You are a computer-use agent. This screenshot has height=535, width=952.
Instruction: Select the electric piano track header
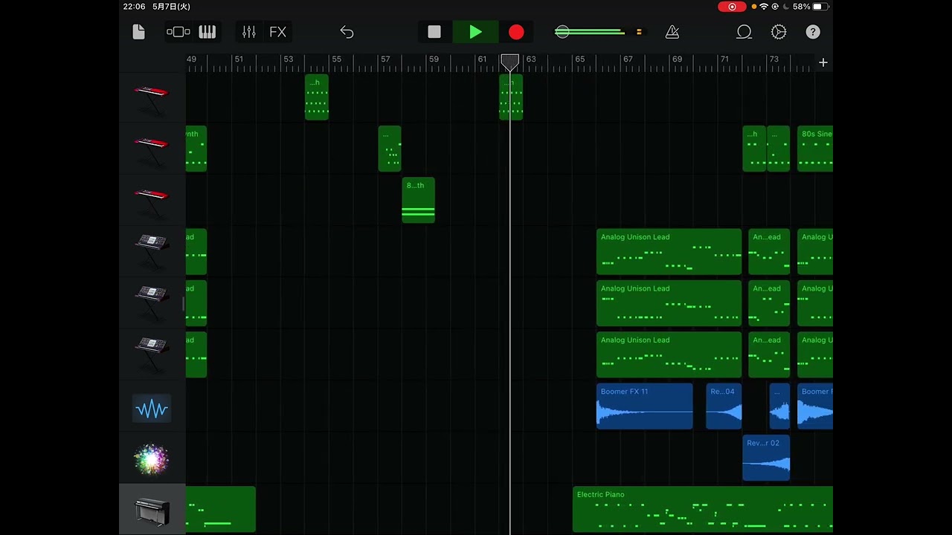[152, 510]
